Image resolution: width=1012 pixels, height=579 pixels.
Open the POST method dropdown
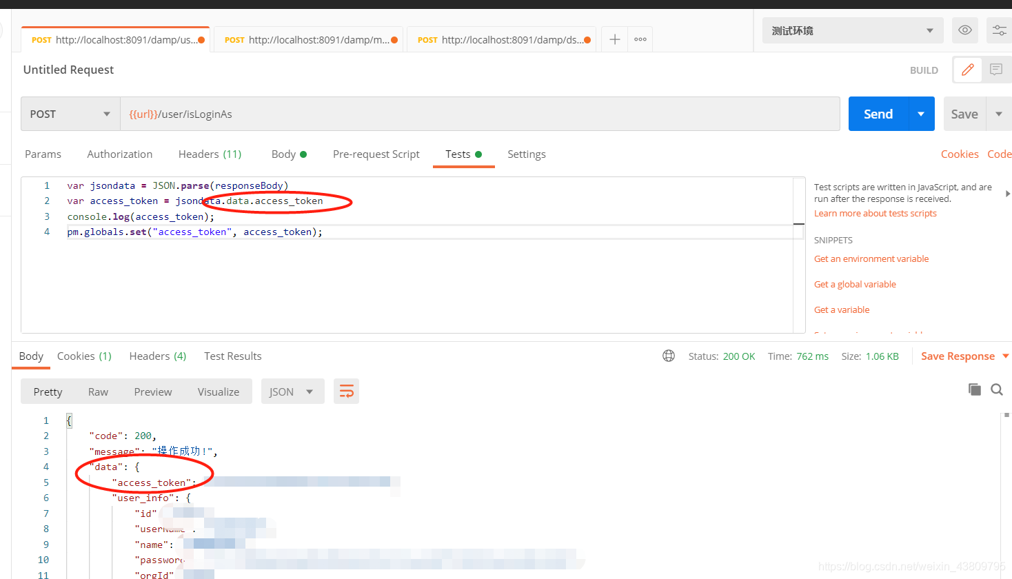pyautogui.click(x=70, y=114)
